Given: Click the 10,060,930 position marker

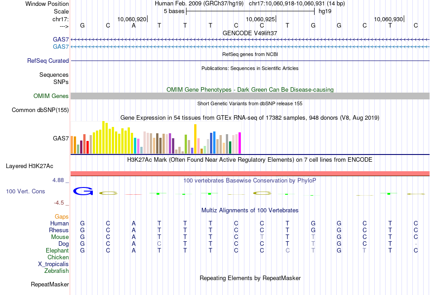Looking at the screenshot, I should (389, 19).
